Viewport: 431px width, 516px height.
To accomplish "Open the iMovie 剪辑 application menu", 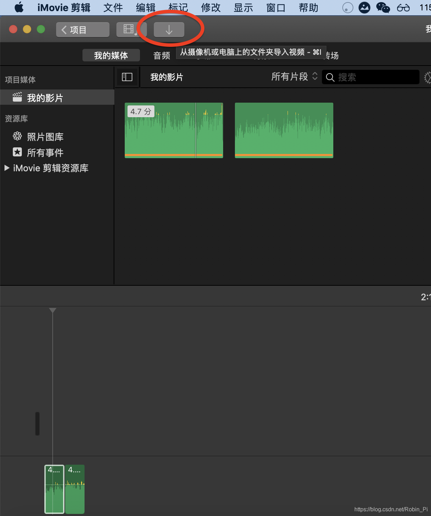I will (64, 8).
